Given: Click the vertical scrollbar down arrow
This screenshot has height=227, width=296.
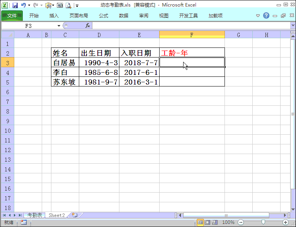Looking at the screenshot, I should [x=293, y=210].
